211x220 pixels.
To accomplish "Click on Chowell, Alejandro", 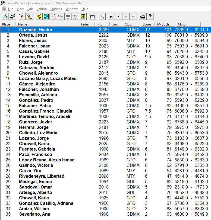I will point(38,73).
